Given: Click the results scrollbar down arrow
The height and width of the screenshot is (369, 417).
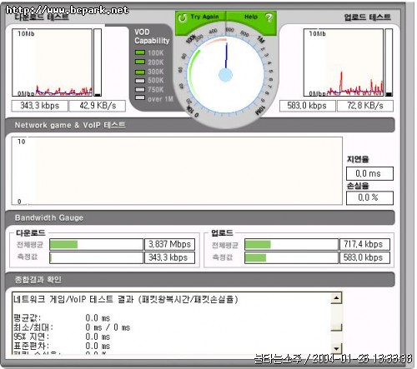Looking at the screenshot, I should pos(336,348).
